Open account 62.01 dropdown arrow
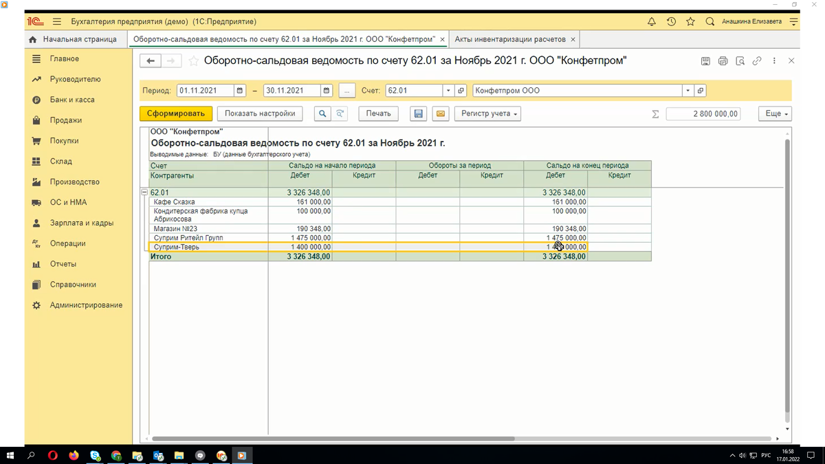The height and width of the screenshot is (464, 825). (448, 91)
